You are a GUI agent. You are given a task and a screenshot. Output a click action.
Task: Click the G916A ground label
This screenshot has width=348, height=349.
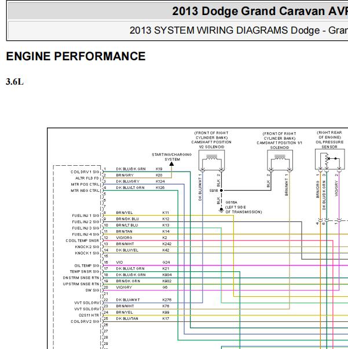231,202
